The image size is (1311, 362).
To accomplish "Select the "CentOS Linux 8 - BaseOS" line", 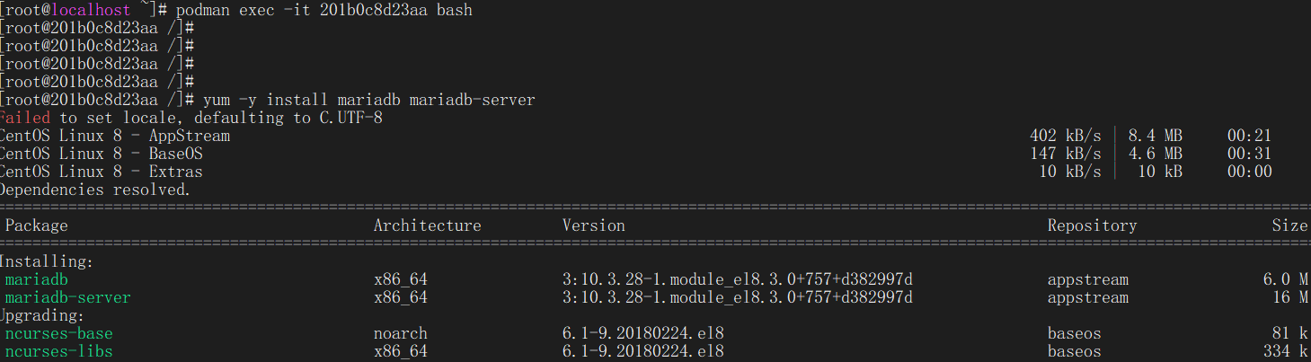I will point(101,154).
